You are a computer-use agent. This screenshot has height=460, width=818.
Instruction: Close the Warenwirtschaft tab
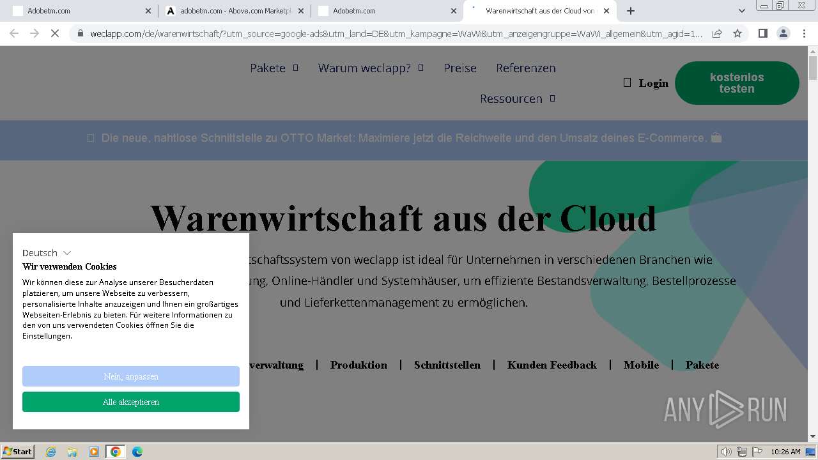pos(606,11)
